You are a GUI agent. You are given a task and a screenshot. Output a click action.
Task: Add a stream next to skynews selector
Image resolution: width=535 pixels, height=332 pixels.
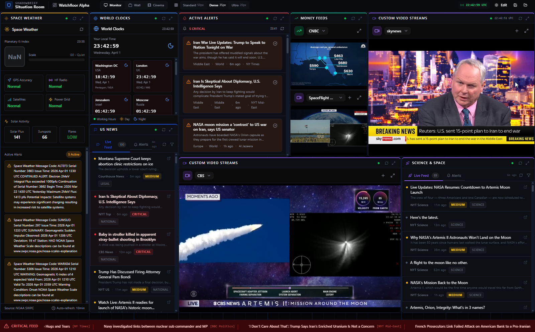tap(517, 31)
